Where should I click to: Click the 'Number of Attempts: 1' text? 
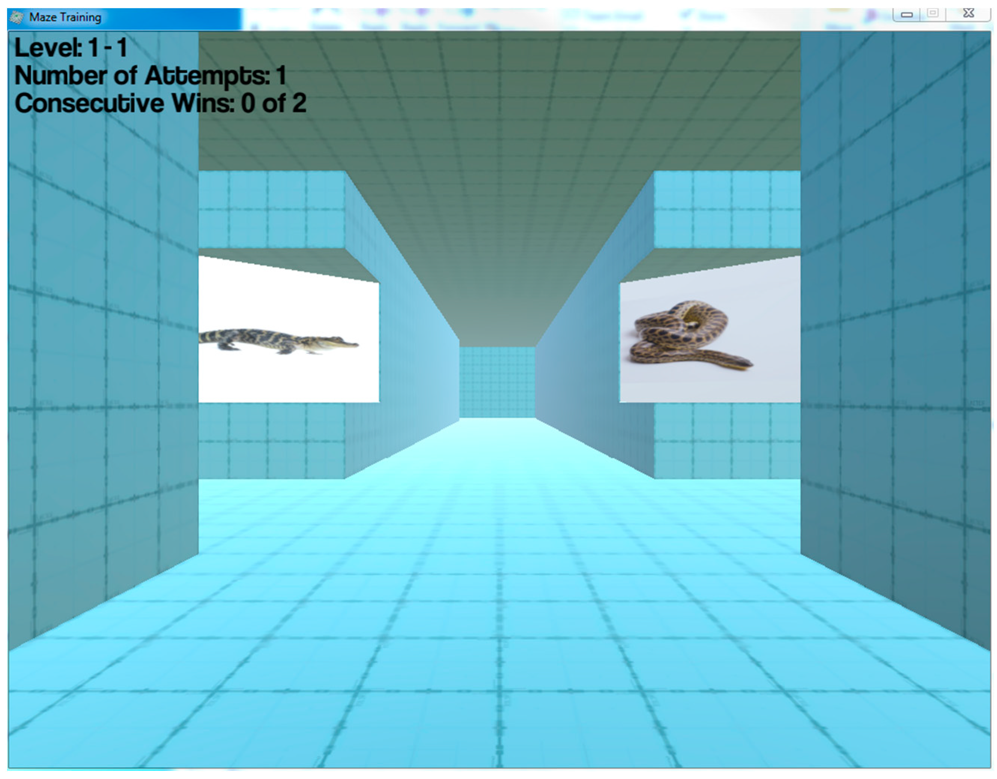(150, 75)
